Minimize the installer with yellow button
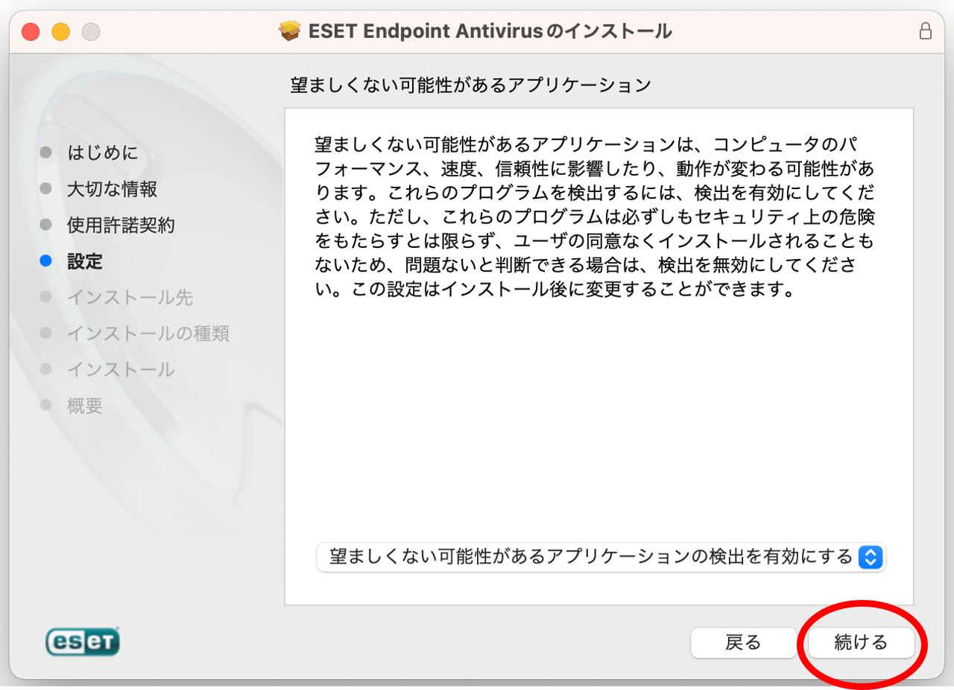This screenshot has width=954, height=690. [x=60, y=32]
